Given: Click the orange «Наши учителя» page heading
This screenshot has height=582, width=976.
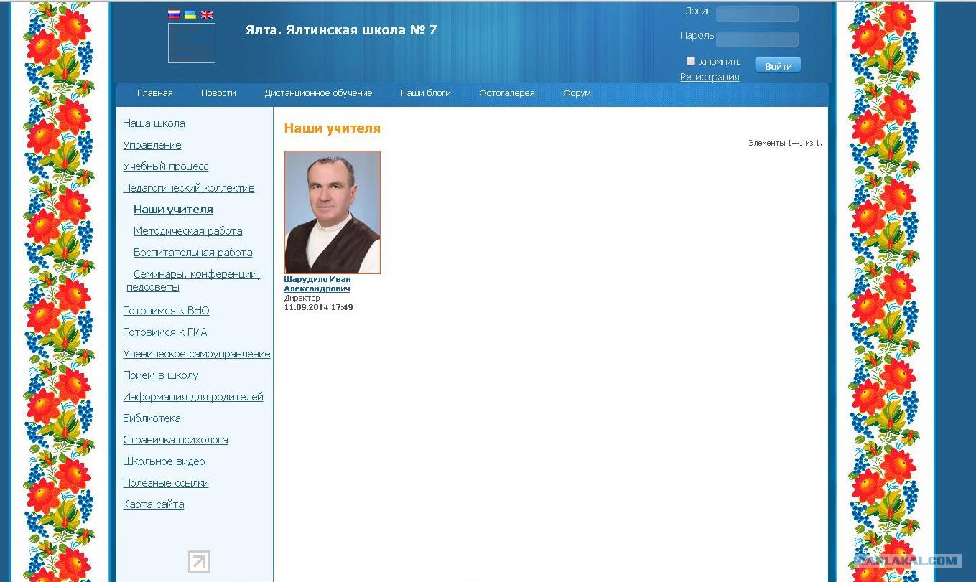Looking at the screenshot, I should pyautogui.click(x=333, y=128).
